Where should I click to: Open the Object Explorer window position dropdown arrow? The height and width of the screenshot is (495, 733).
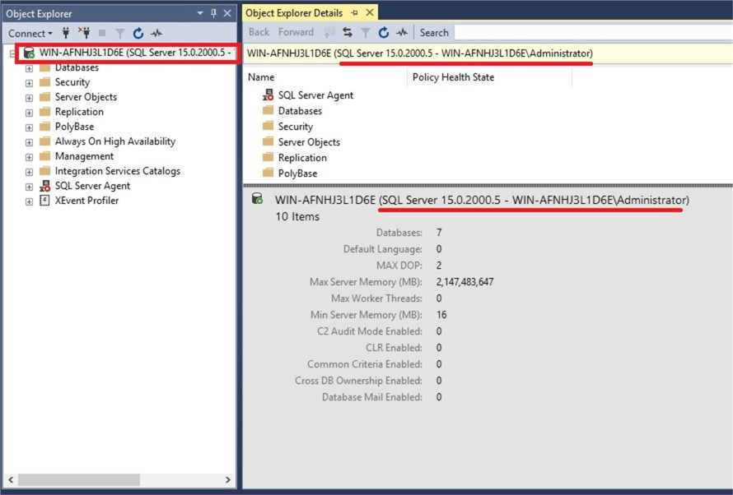[x=200, y=13]
